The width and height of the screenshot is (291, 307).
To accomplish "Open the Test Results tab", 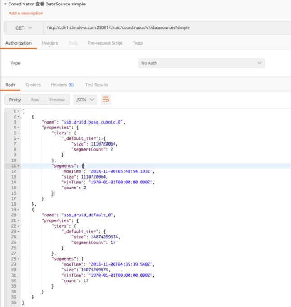I will pos(97,85).
